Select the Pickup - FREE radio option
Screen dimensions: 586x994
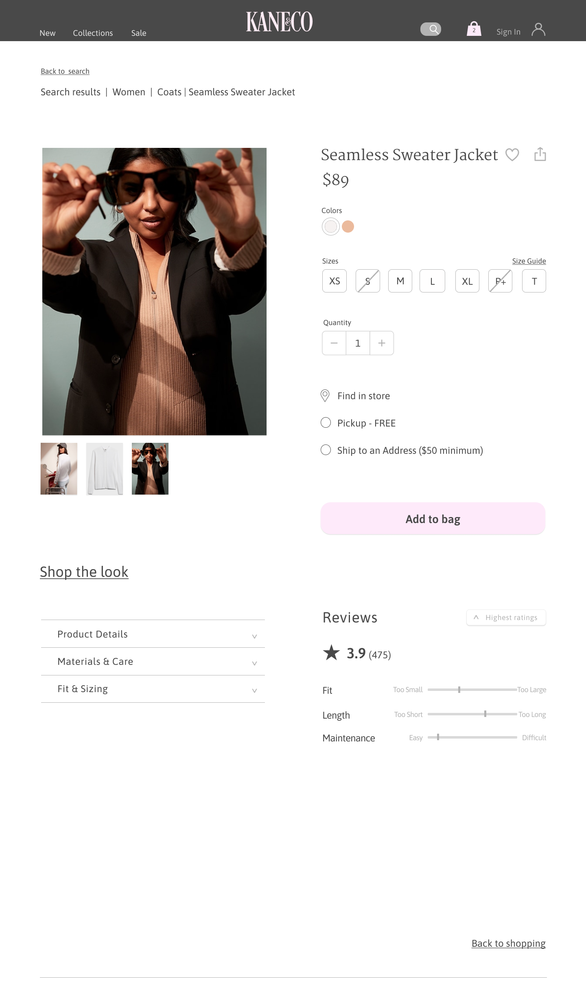(x=326, y=423)
